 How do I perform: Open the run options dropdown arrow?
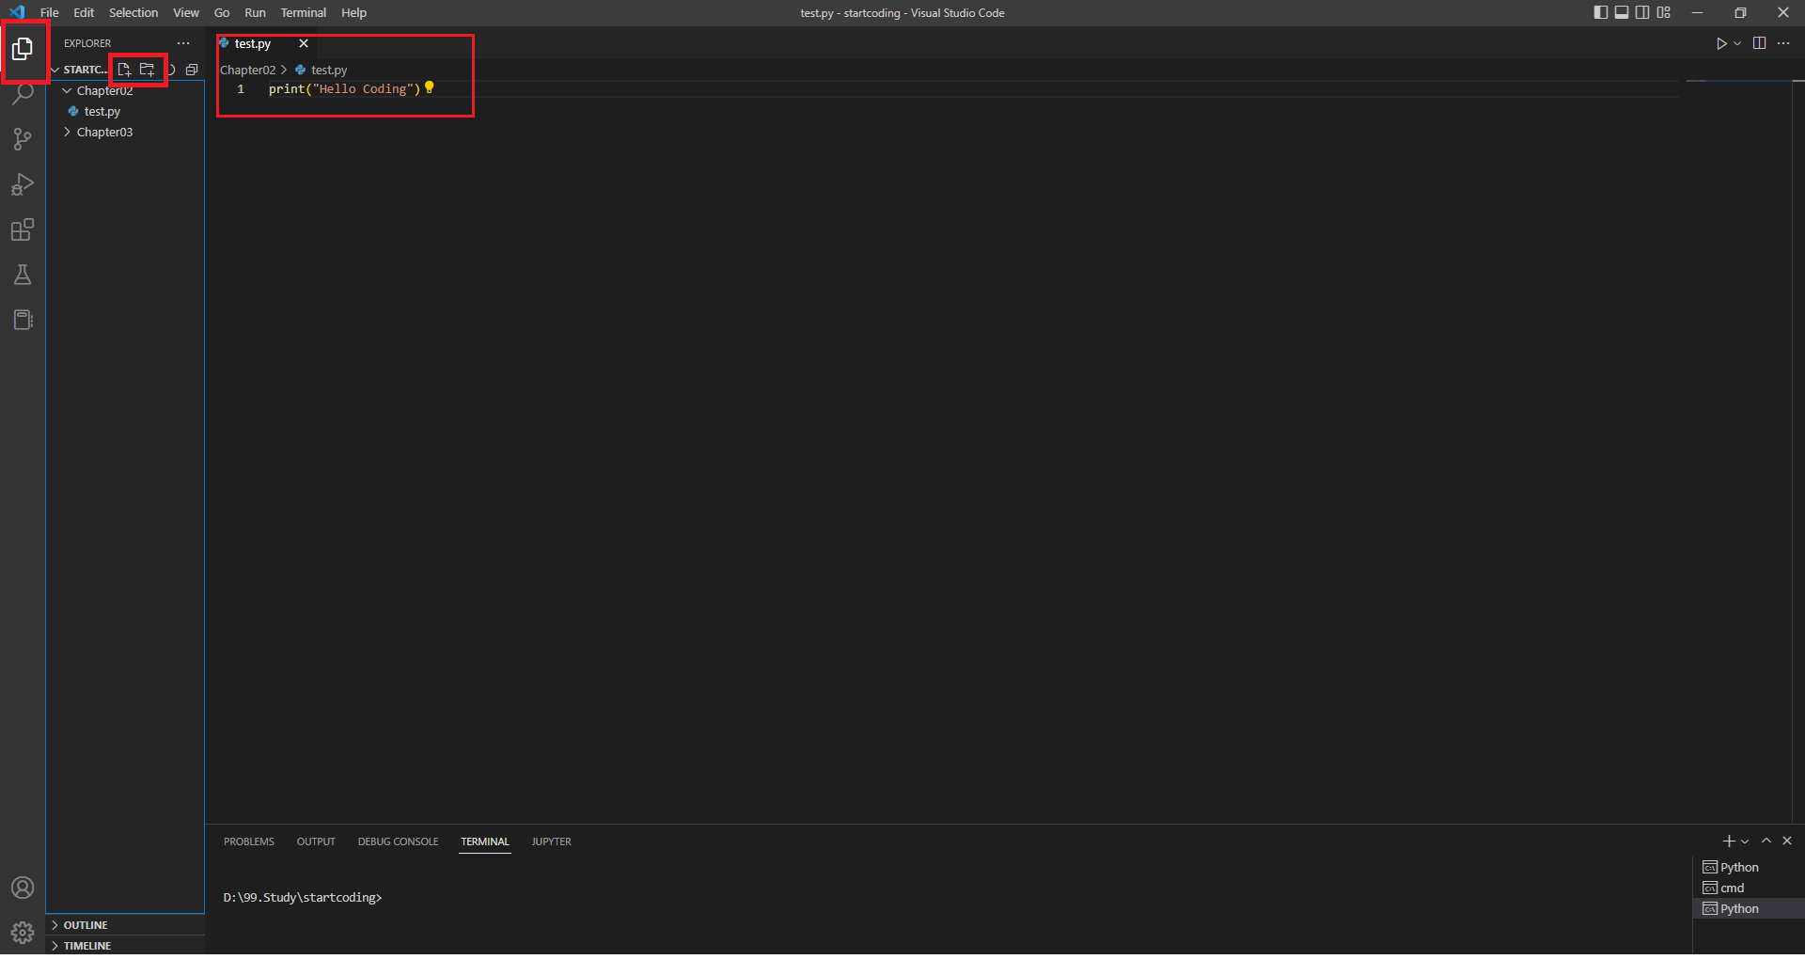pos(1737,43)
